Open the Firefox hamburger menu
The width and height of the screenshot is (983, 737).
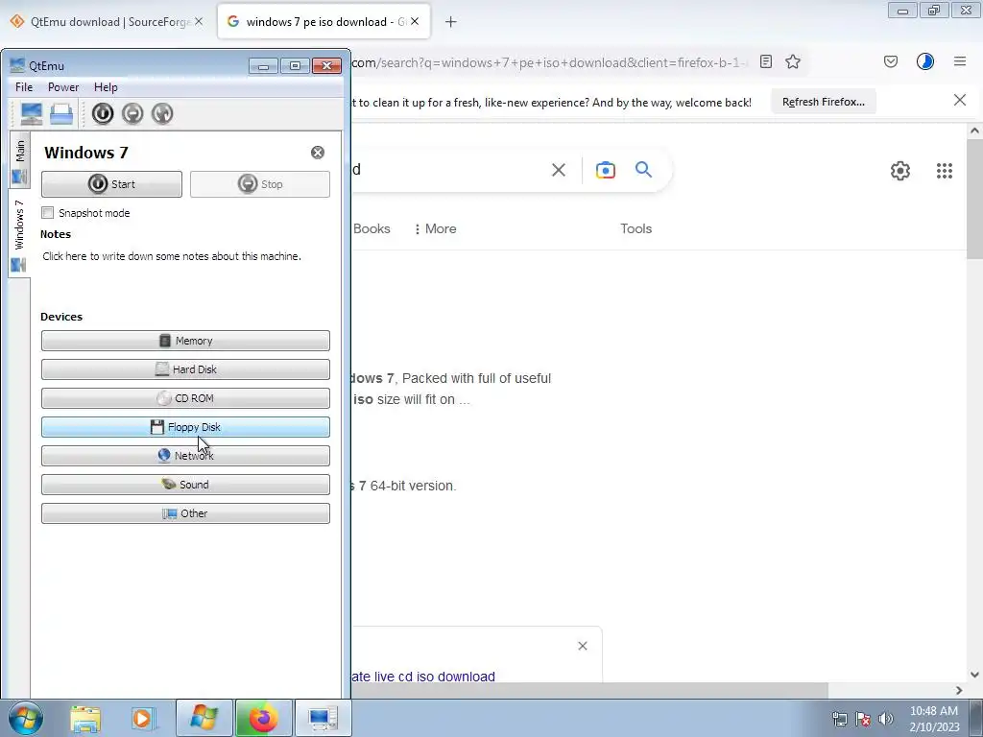pos(960,61)
